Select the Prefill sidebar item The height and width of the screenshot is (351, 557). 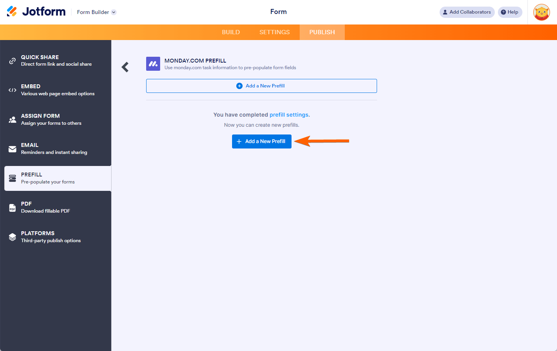pos(58,178)
